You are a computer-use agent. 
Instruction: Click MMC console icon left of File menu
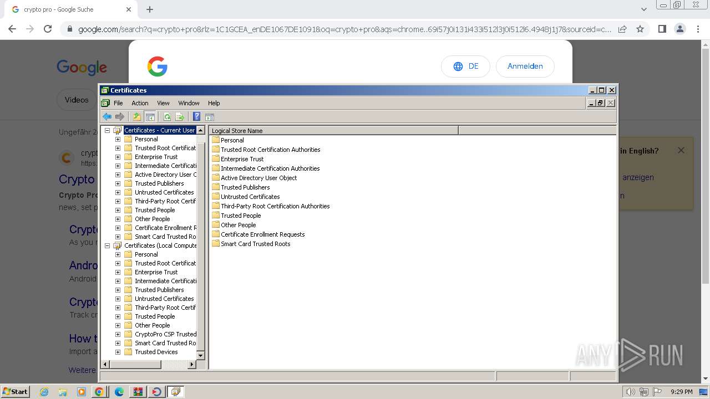tap(105, 103)
